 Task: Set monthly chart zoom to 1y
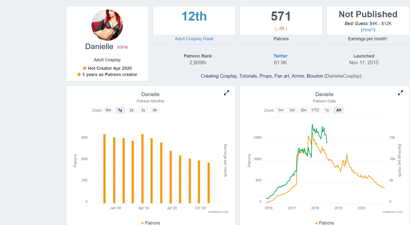120,110
